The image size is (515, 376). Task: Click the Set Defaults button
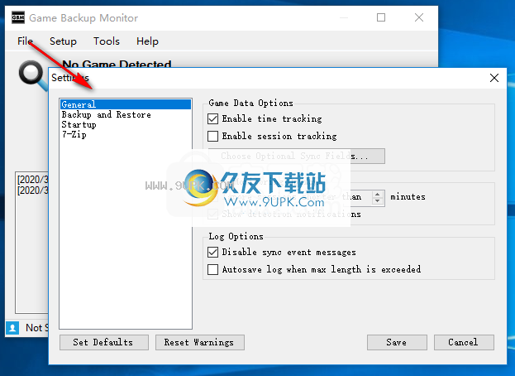[x=104, y=342]
